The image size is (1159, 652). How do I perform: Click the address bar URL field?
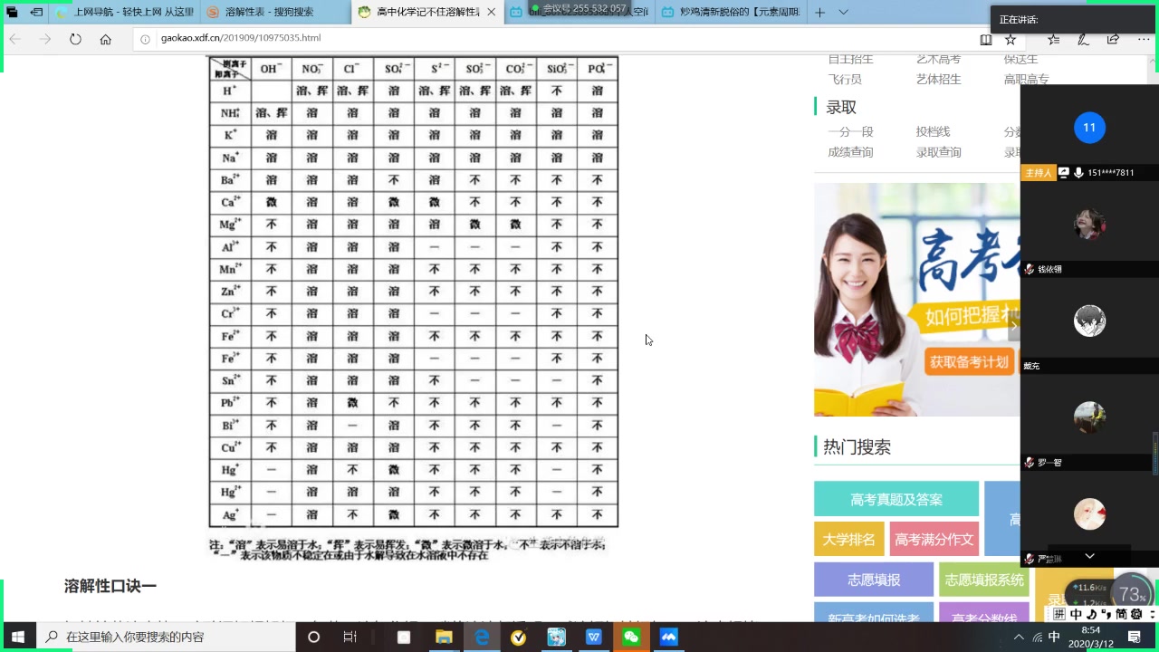[x=552, y=39]
